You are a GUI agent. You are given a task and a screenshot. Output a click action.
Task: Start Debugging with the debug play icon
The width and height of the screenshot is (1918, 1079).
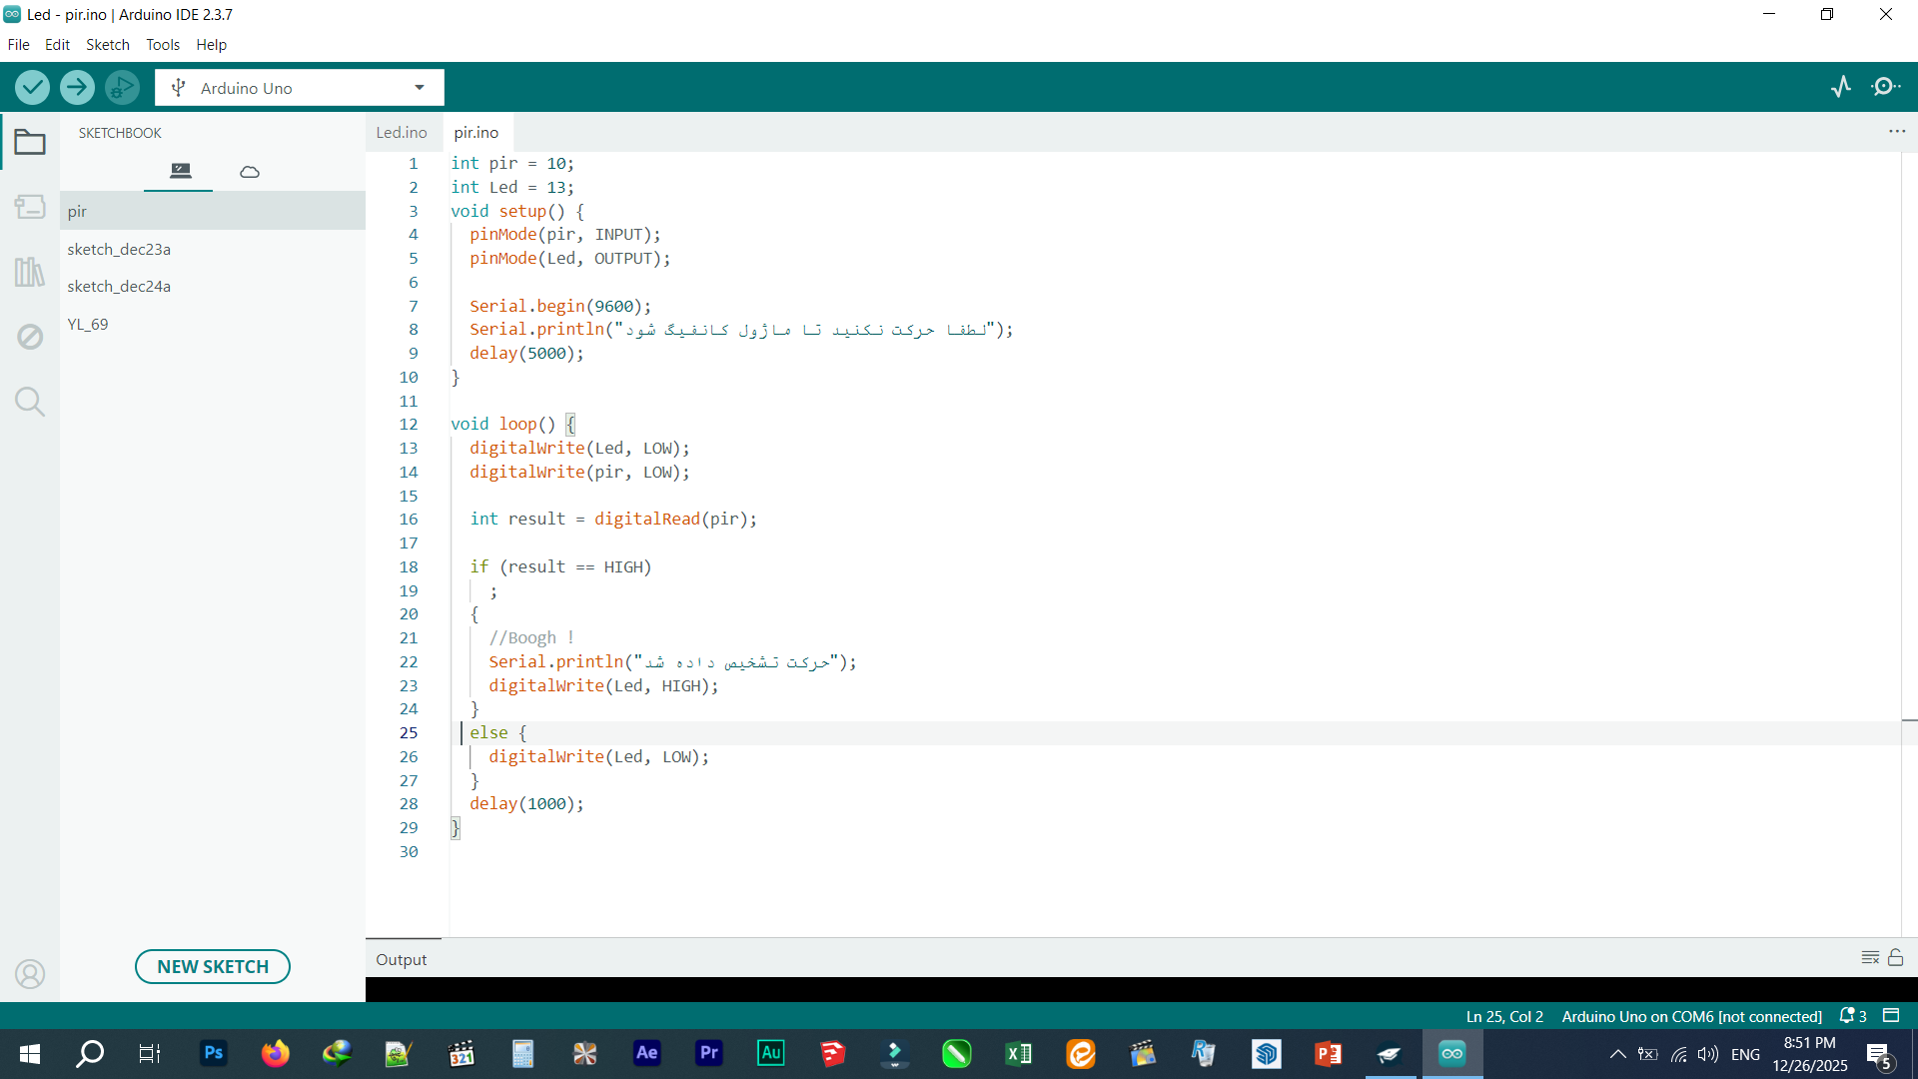coord(122,88)
